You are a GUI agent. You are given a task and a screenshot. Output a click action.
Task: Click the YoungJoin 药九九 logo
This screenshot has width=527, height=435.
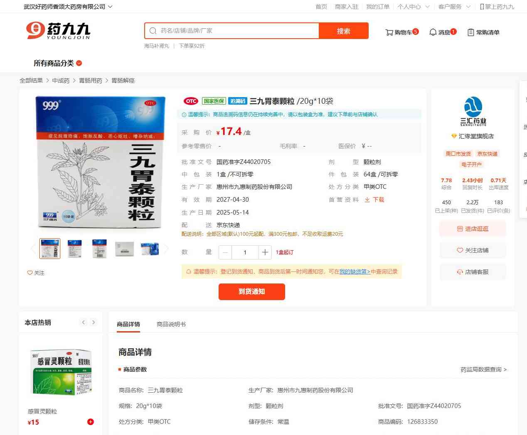point(58,31)
